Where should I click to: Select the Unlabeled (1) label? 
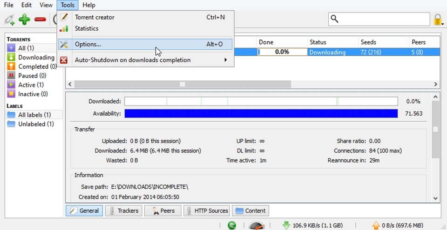[36, 124]
